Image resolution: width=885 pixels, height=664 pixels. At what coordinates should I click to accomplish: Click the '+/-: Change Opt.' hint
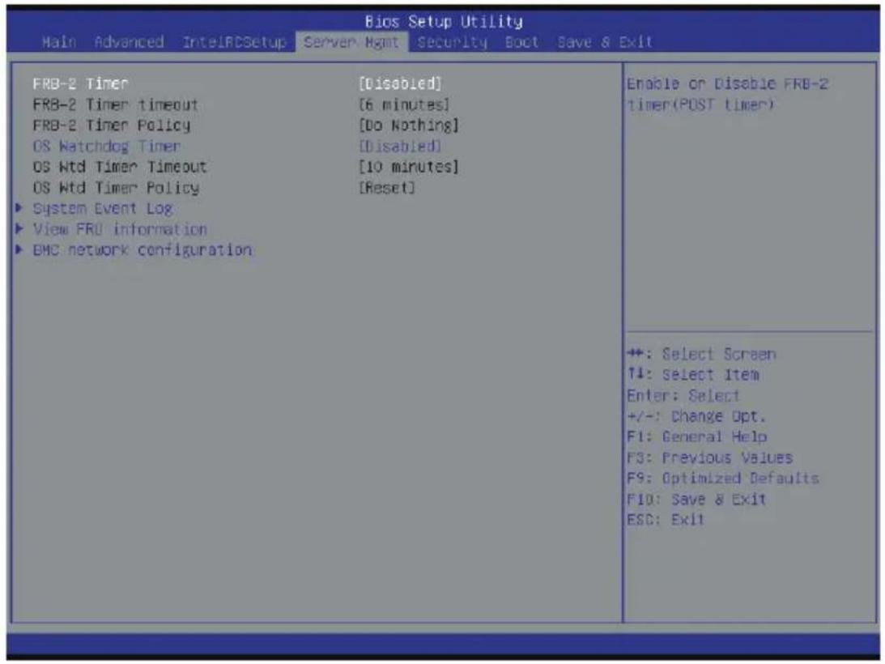696,417
